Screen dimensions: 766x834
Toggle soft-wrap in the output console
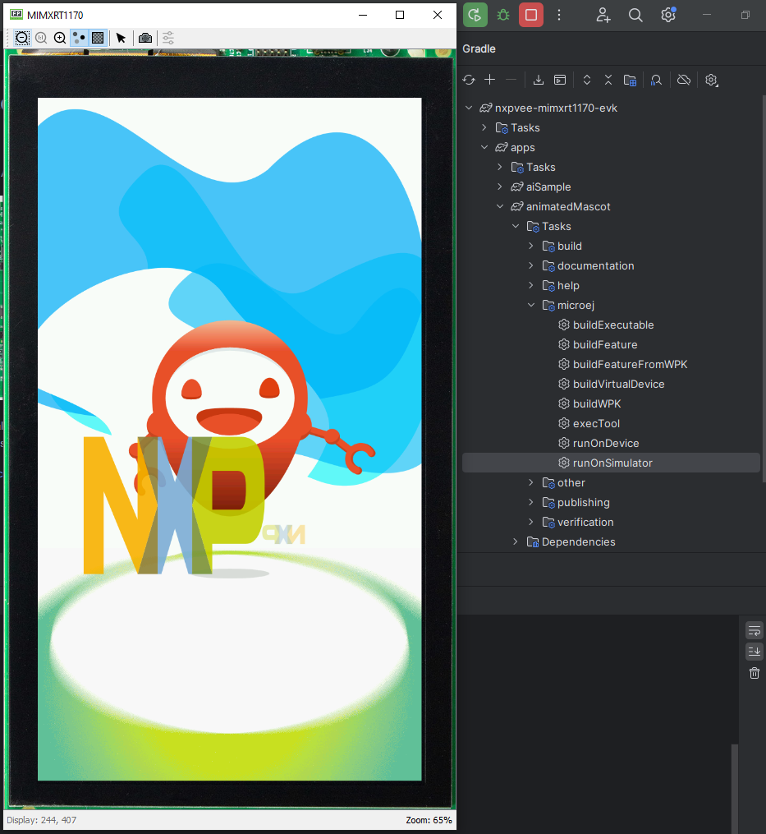tap(754, 630)
